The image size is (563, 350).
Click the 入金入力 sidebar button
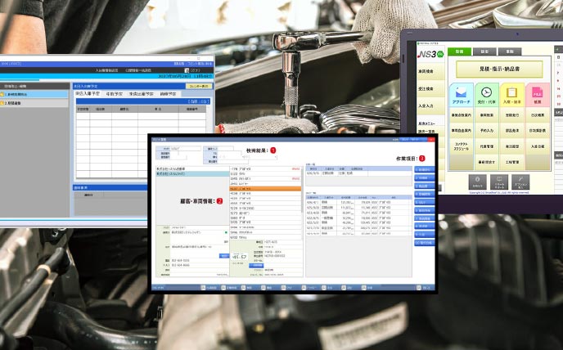426,105
